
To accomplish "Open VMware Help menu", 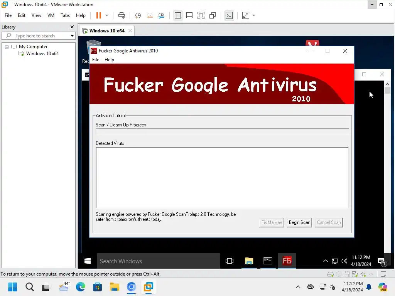I will pos(81,15).
